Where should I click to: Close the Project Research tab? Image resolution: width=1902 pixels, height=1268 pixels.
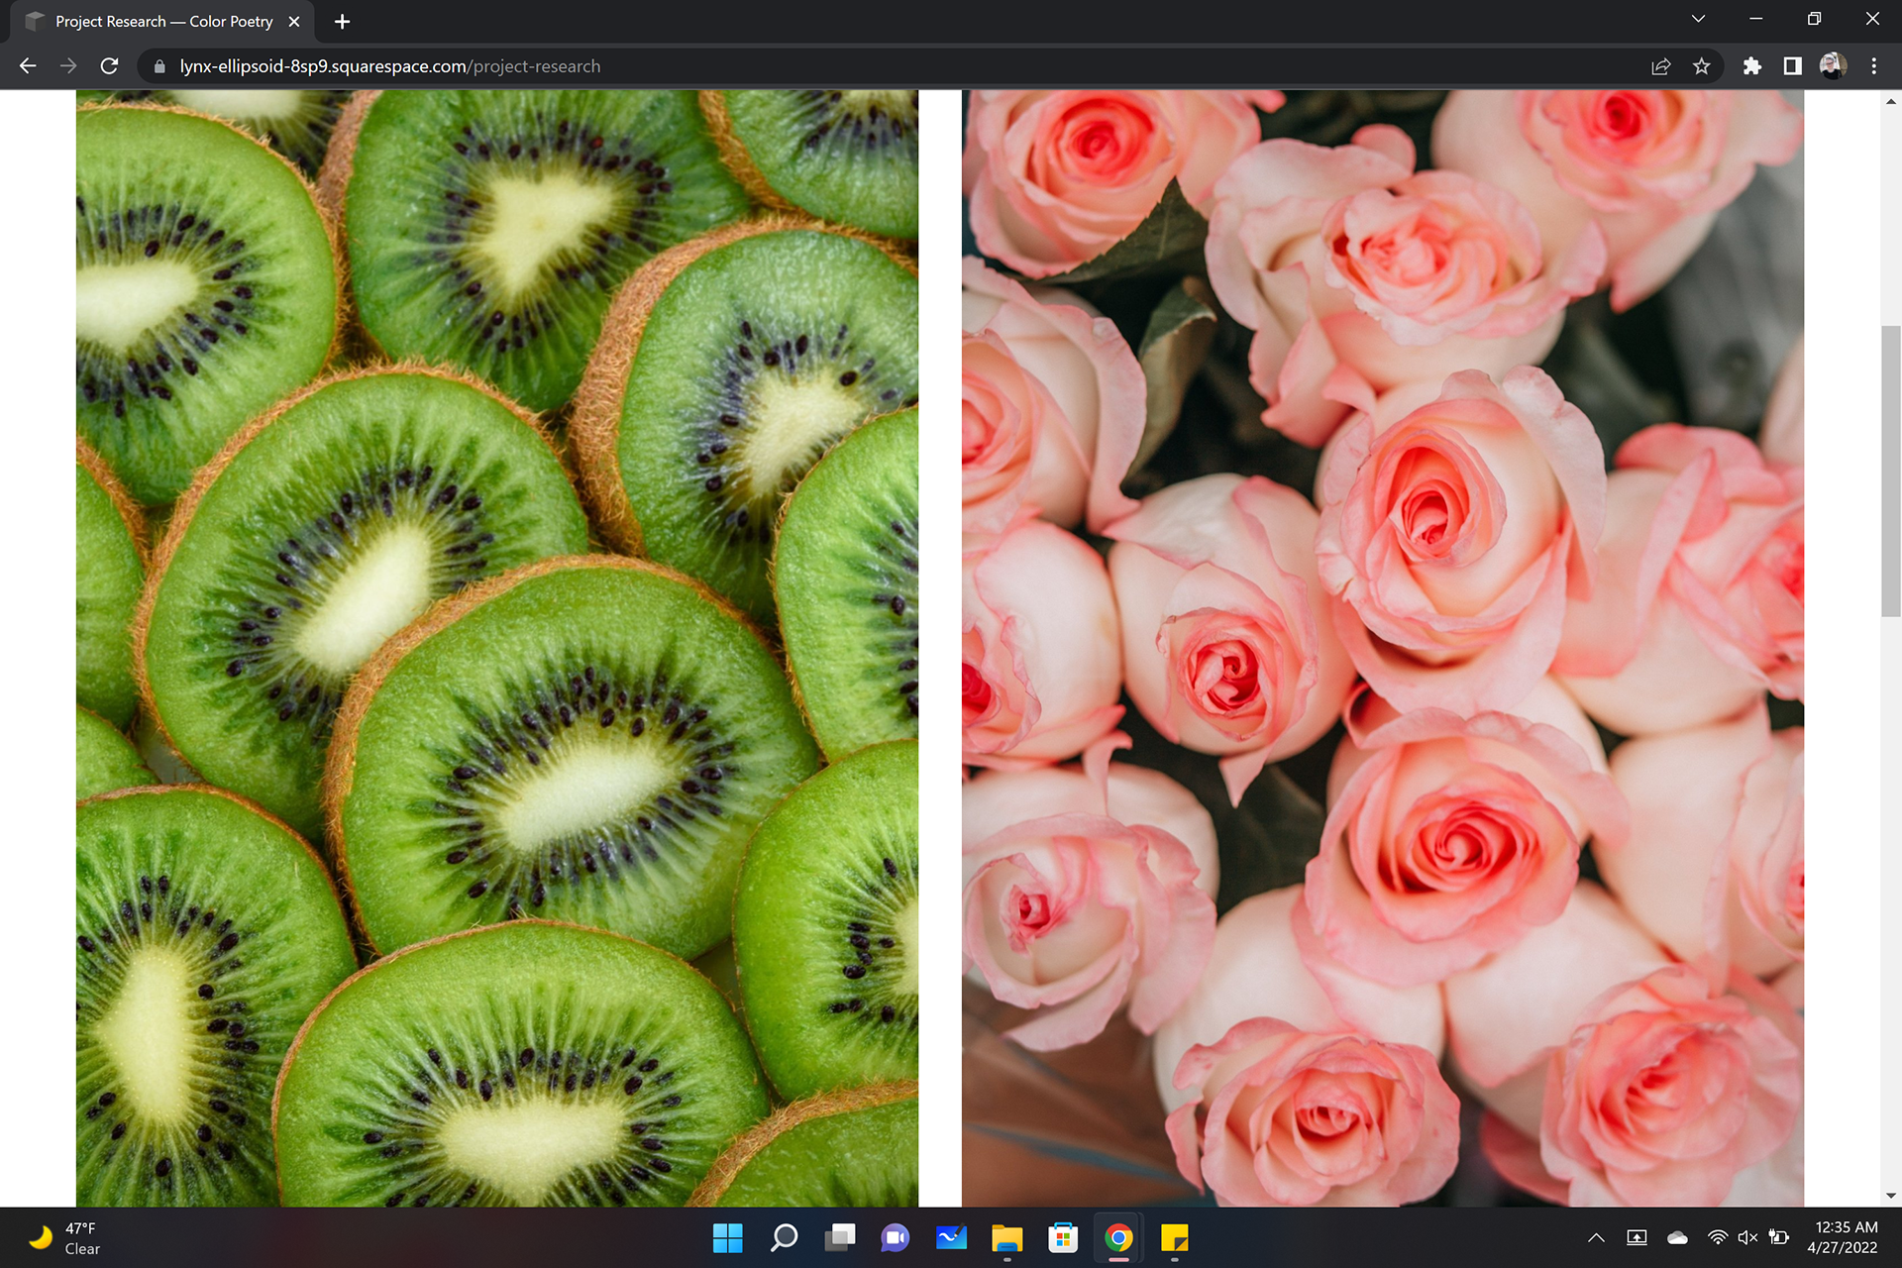tap(294, 22)
